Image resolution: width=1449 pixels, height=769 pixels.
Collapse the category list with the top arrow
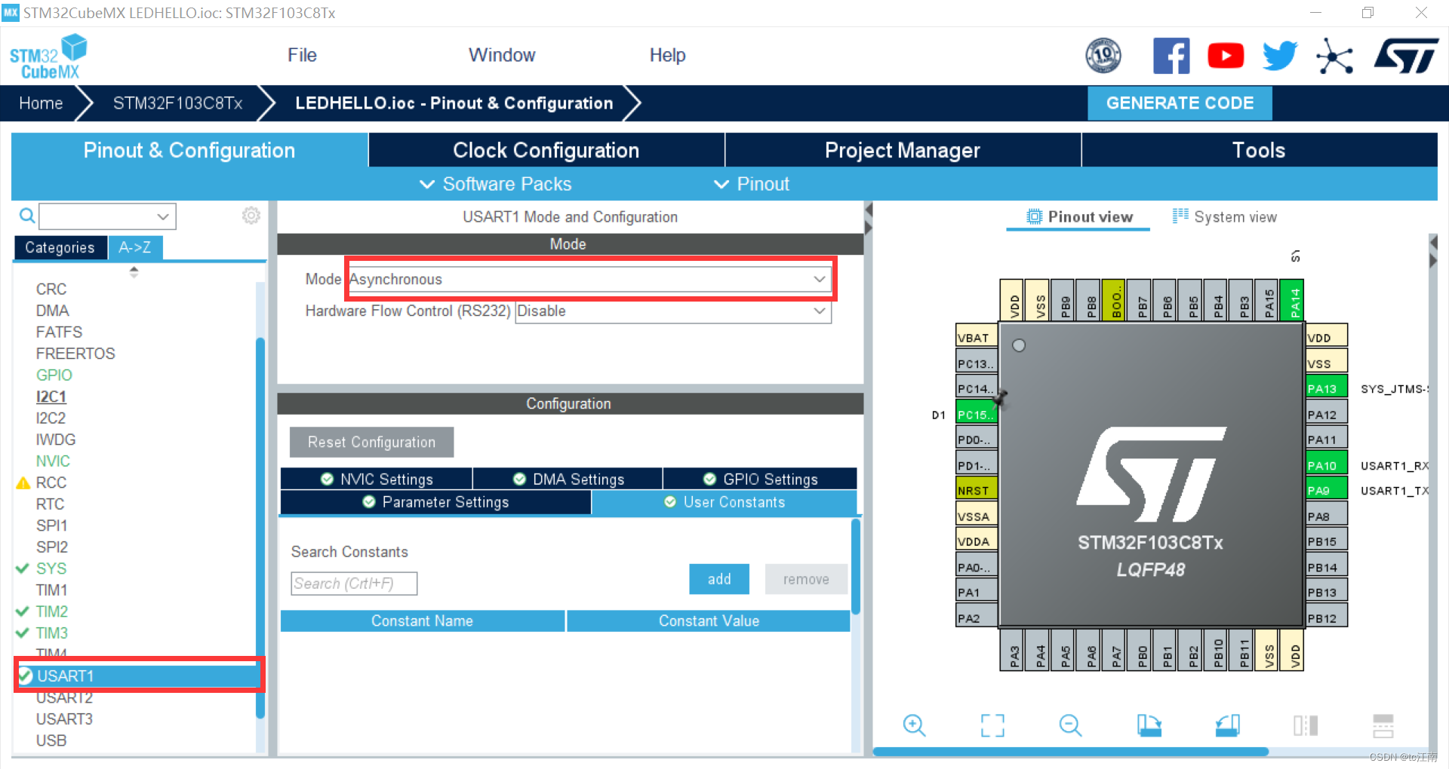pyautogui.click(x=134, y=268)
